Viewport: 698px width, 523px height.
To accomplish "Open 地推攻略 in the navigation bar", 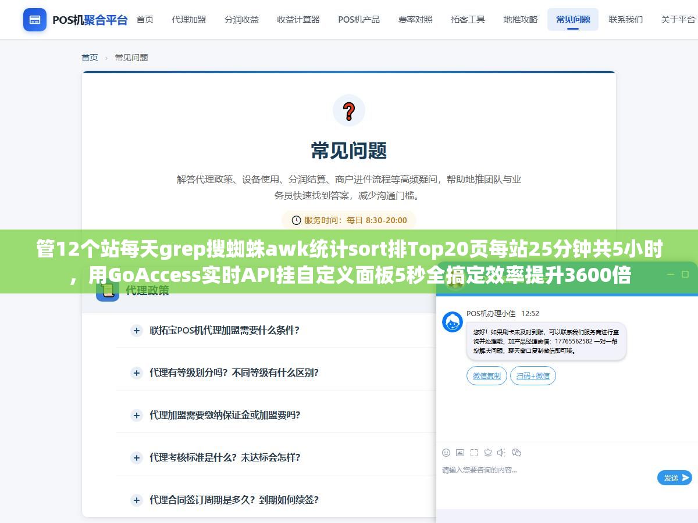I will (x=521, y=20).
